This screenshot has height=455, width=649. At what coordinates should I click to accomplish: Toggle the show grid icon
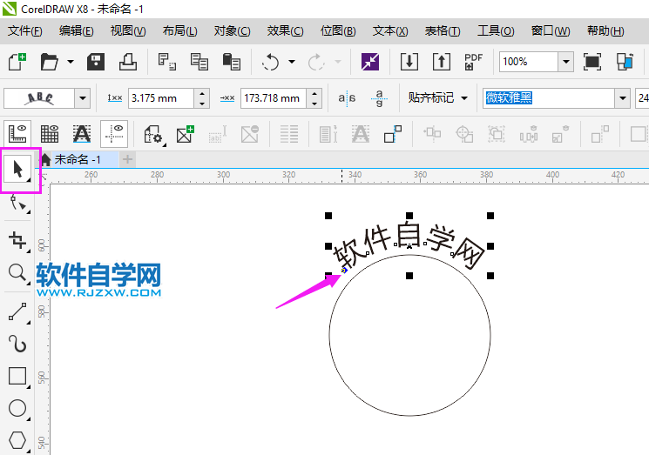50,134
